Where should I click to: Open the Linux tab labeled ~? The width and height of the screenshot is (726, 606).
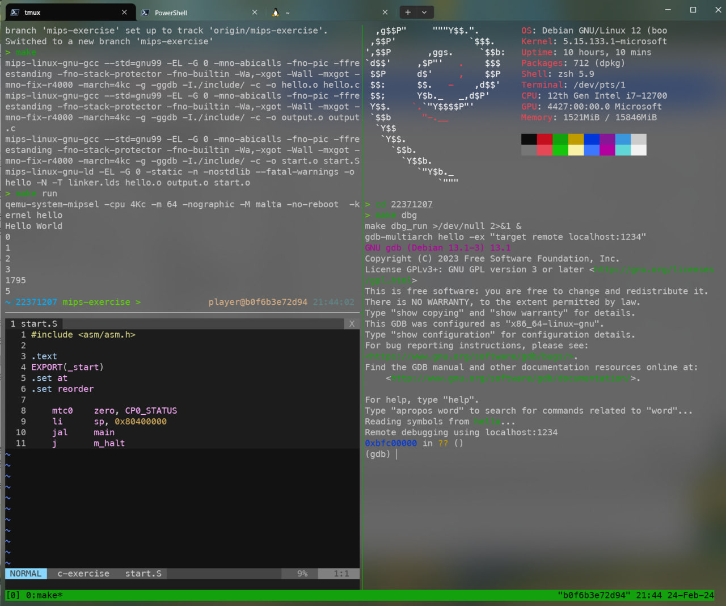330,12
